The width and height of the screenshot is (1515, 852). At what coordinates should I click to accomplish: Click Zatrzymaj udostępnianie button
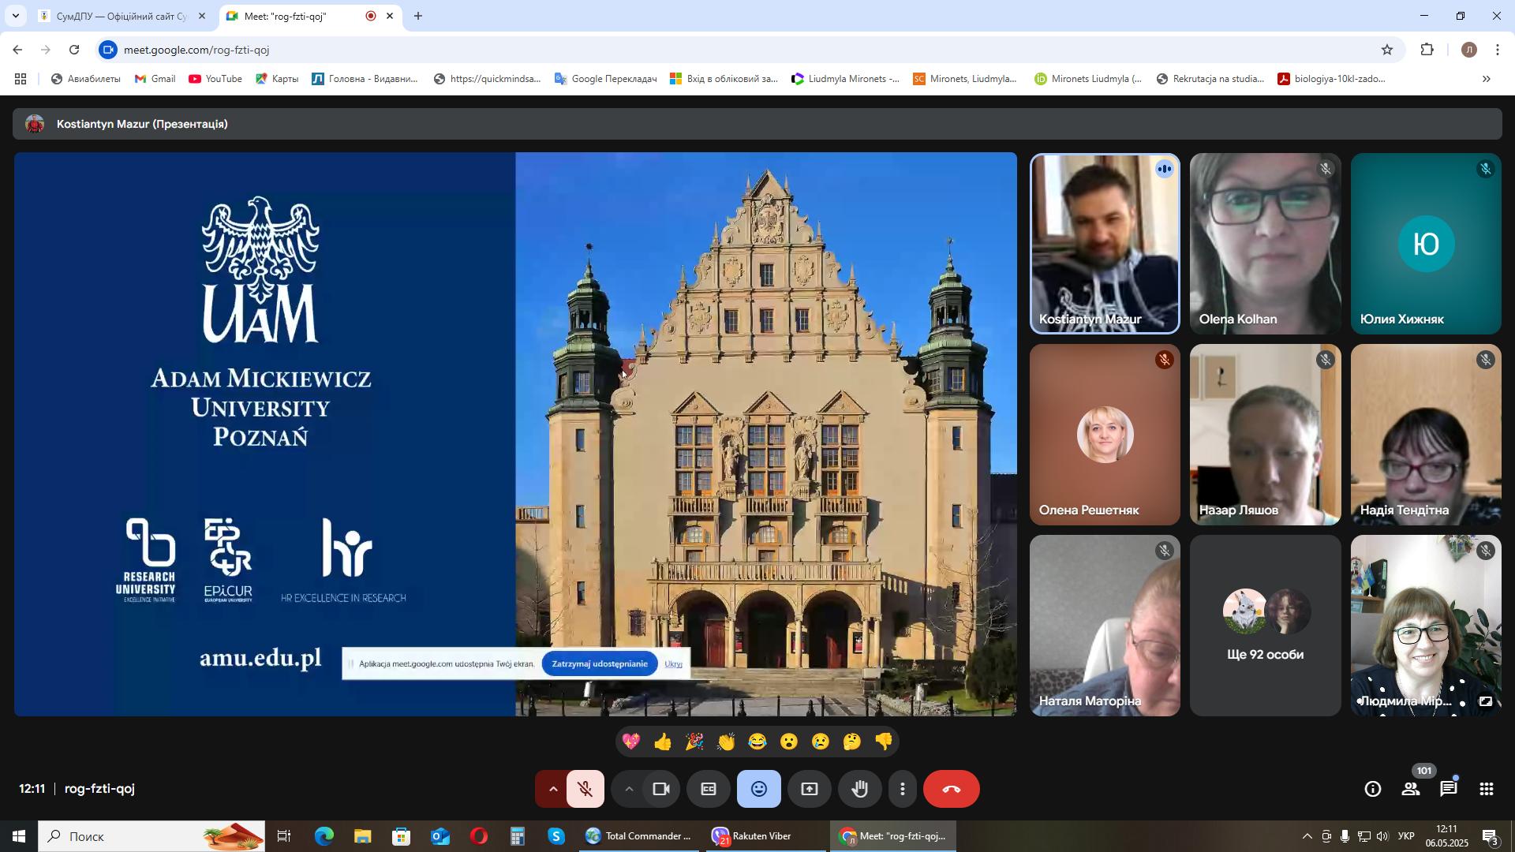click(600, 664)
